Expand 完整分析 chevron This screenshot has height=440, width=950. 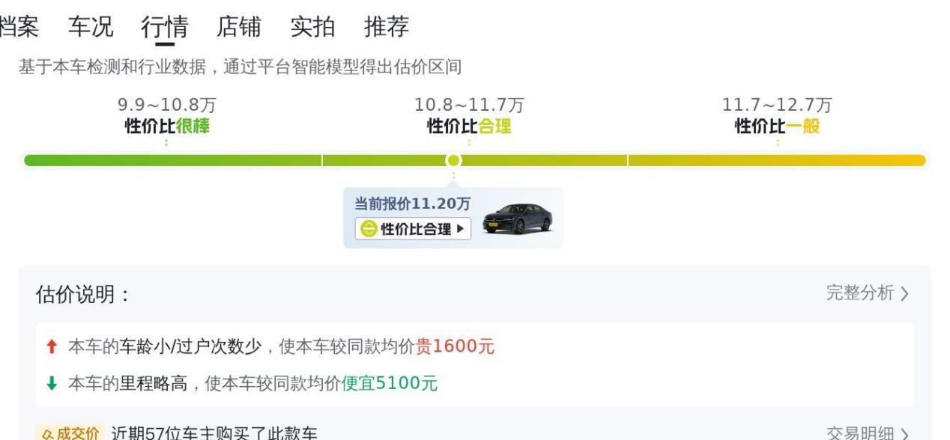tap(905, 294)
